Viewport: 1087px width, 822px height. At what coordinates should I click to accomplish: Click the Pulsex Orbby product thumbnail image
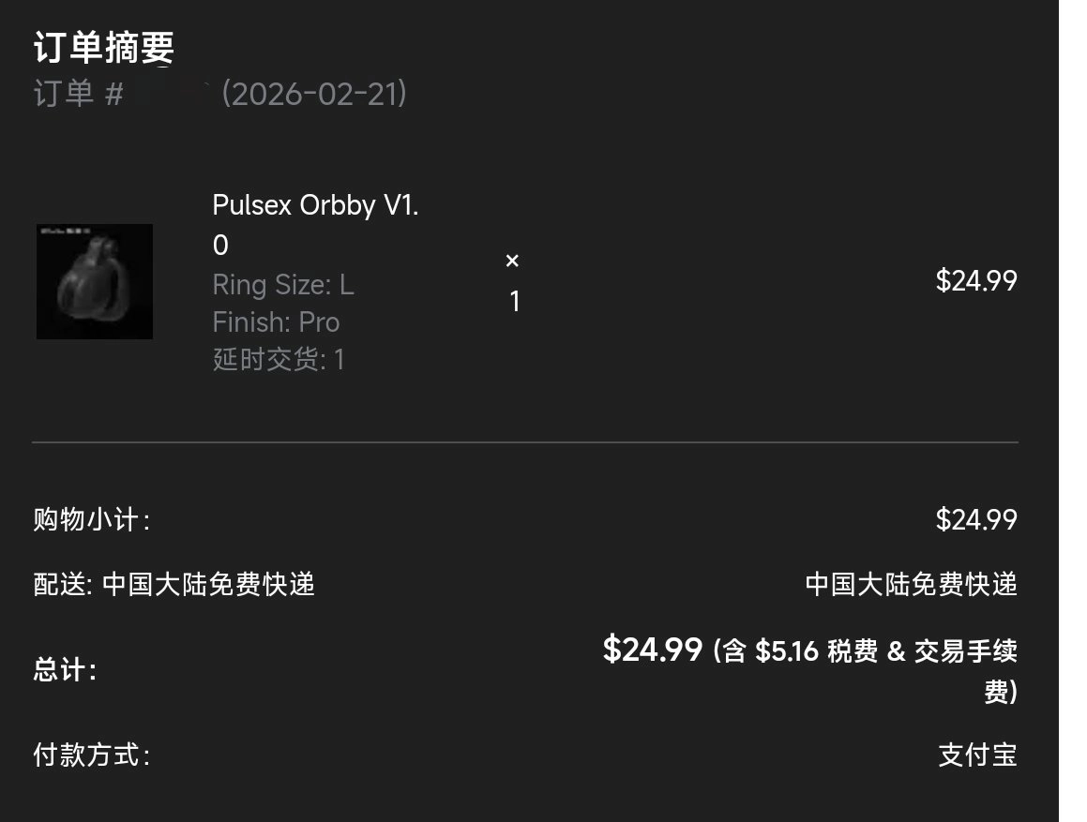pyautogui.click(x=95, y=281)
